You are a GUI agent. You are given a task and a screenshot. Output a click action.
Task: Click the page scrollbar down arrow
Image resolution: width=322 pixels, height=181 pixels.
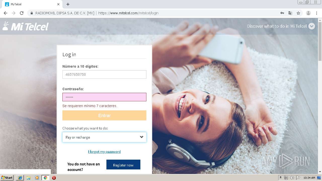coord(320,172)
